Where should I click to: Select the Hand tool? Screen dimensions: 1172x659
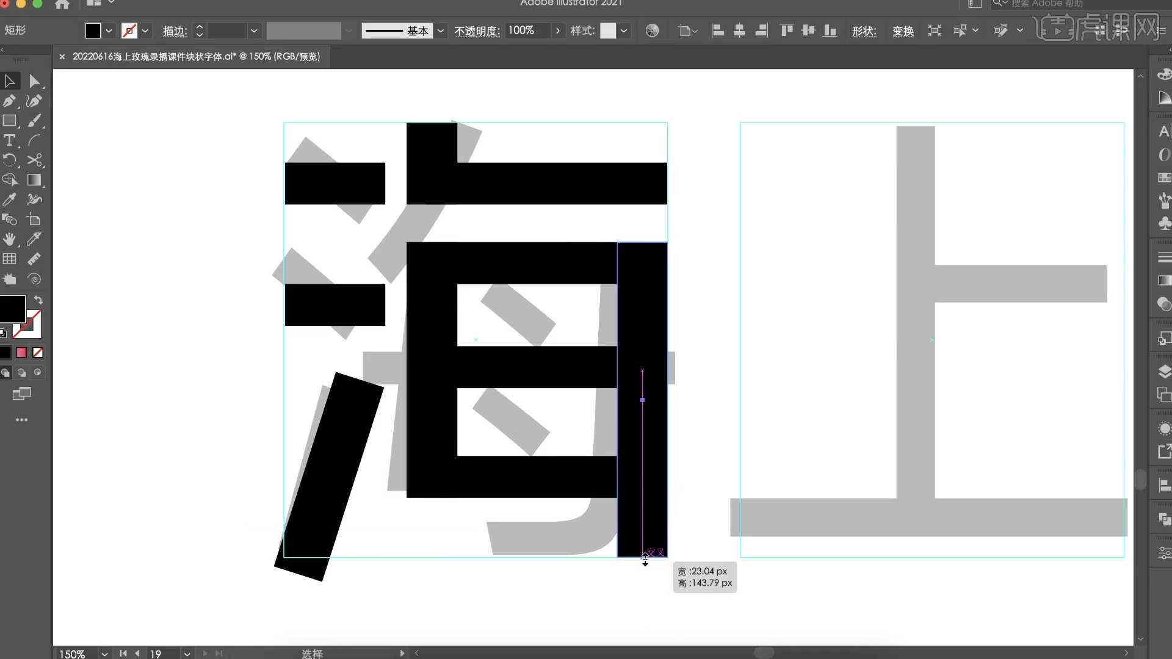point(10,239)
